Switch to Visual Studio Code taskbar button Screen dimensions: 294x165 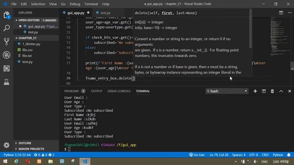click(x=85, y=161)
